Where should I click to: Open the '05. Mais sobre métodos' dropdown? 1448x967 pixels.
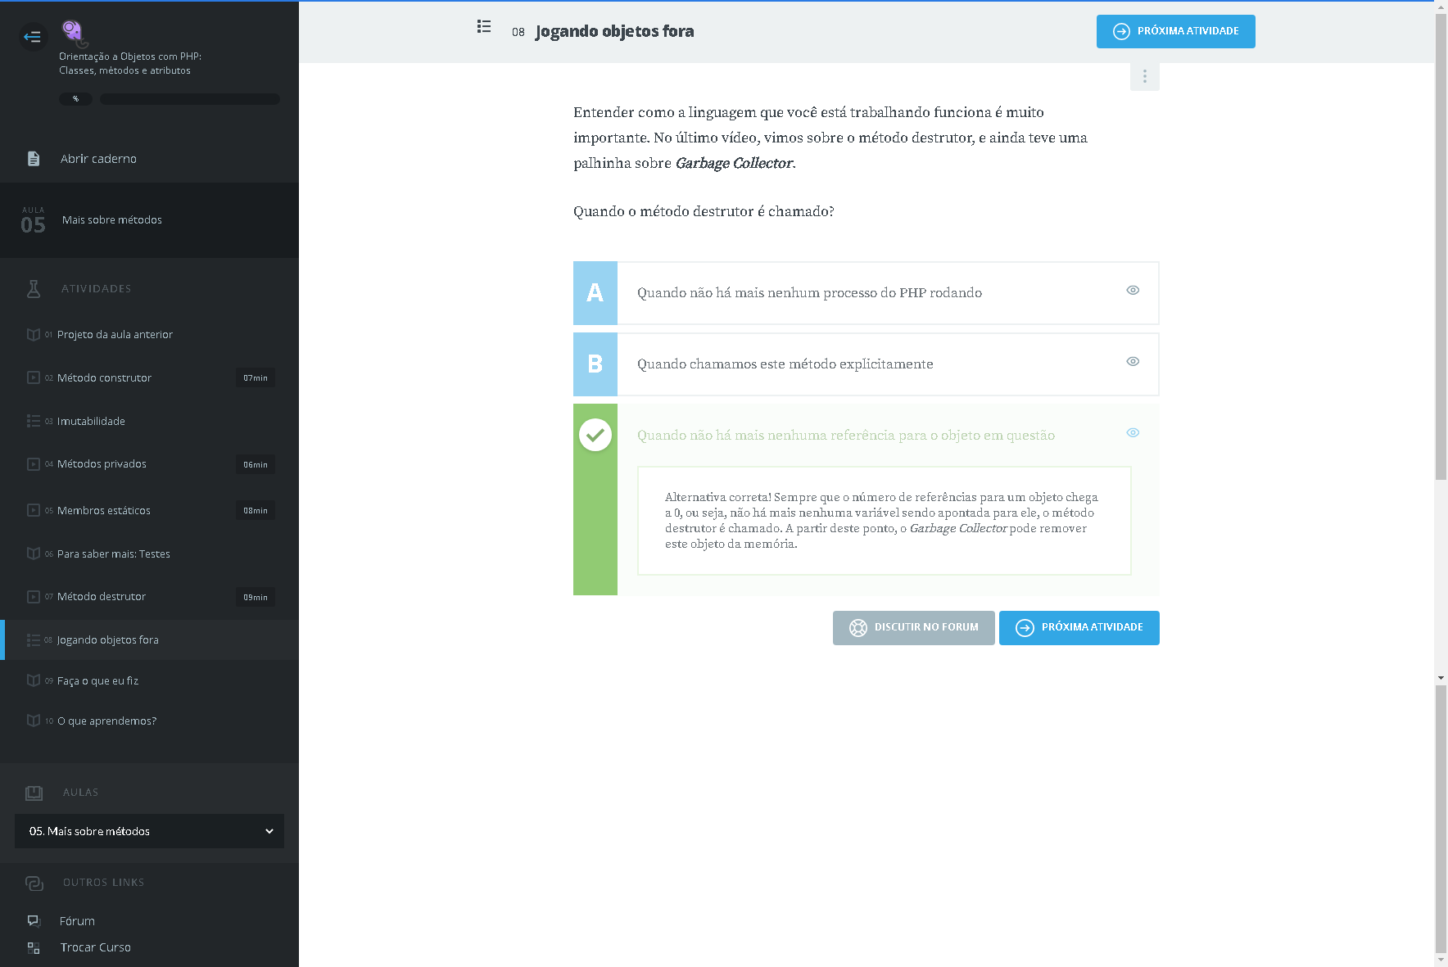click(x=149, y=831)
